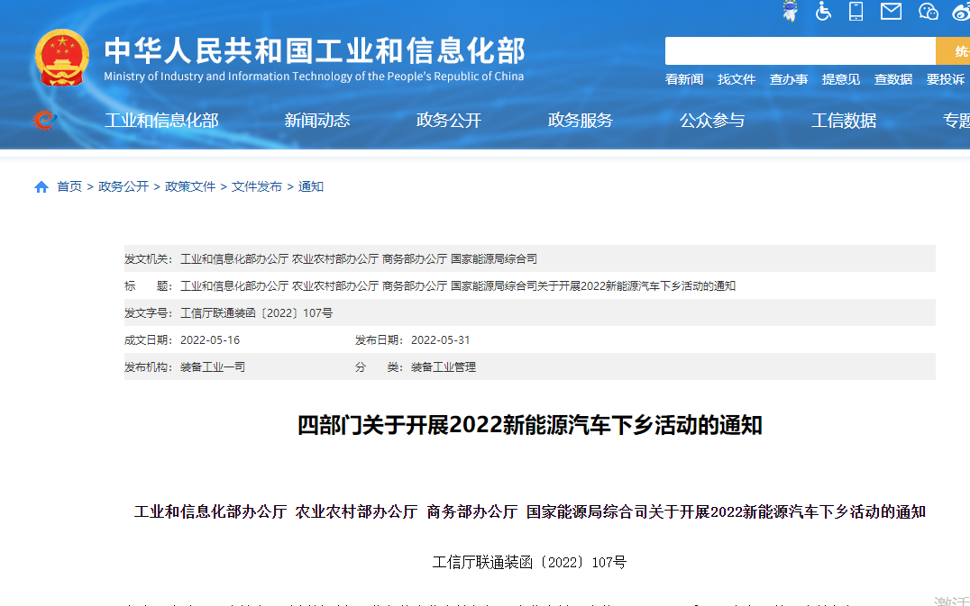Click the national emblem logo
The height and width of the screenshot is (606, 970).
click(61, 59)
